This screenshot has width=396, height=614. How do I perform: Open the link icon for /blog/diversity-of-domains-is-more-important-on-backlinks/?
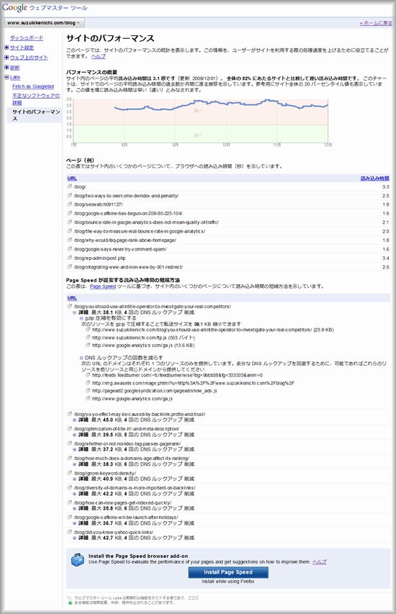pos(69,487)
